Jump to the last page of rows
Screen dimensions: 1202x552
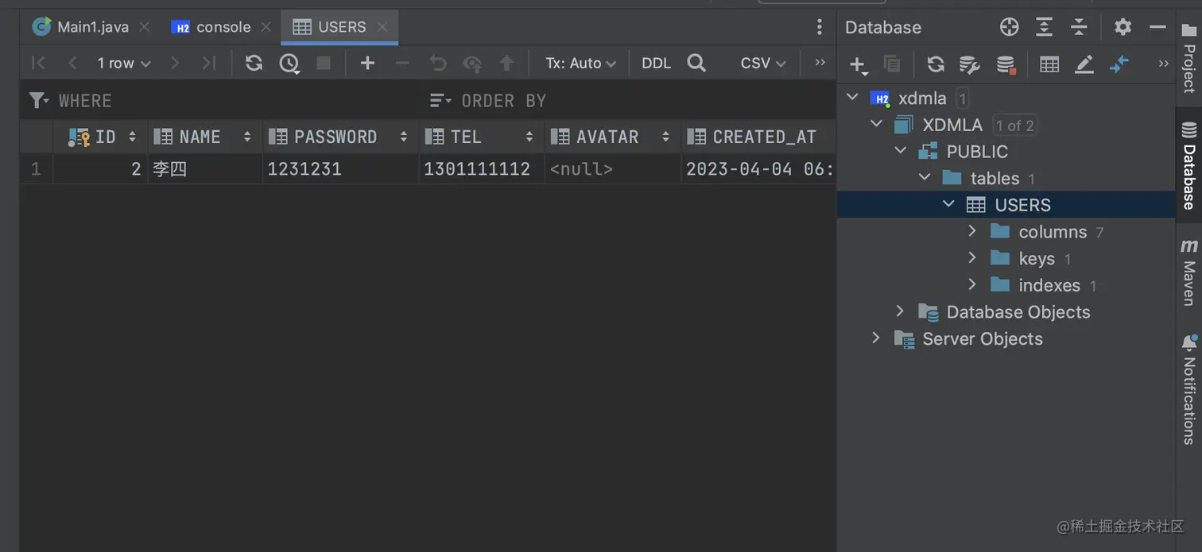point(208,63)
